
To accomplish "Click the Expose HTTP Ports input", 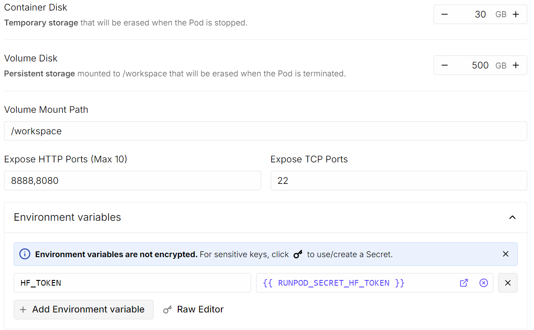I will [x=133, y=180].
